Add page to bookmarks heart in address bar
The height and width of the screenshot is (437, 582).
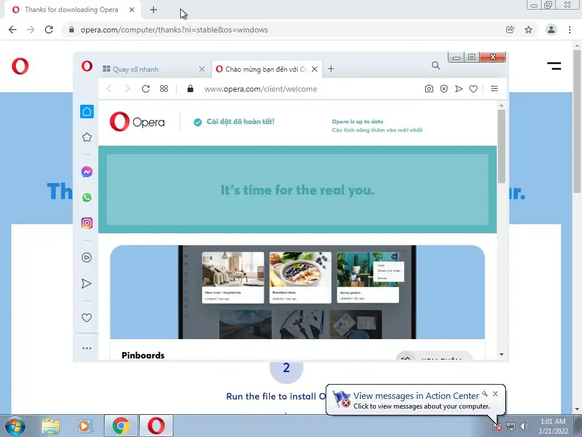(473, 89)
